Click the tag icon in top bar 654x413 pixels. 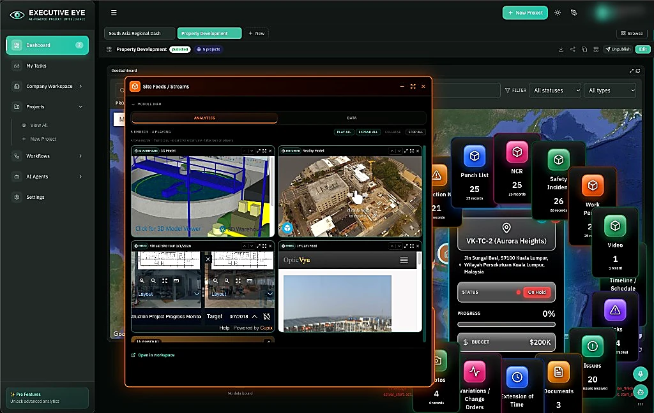pyautogui.click(x=574, y=13)
